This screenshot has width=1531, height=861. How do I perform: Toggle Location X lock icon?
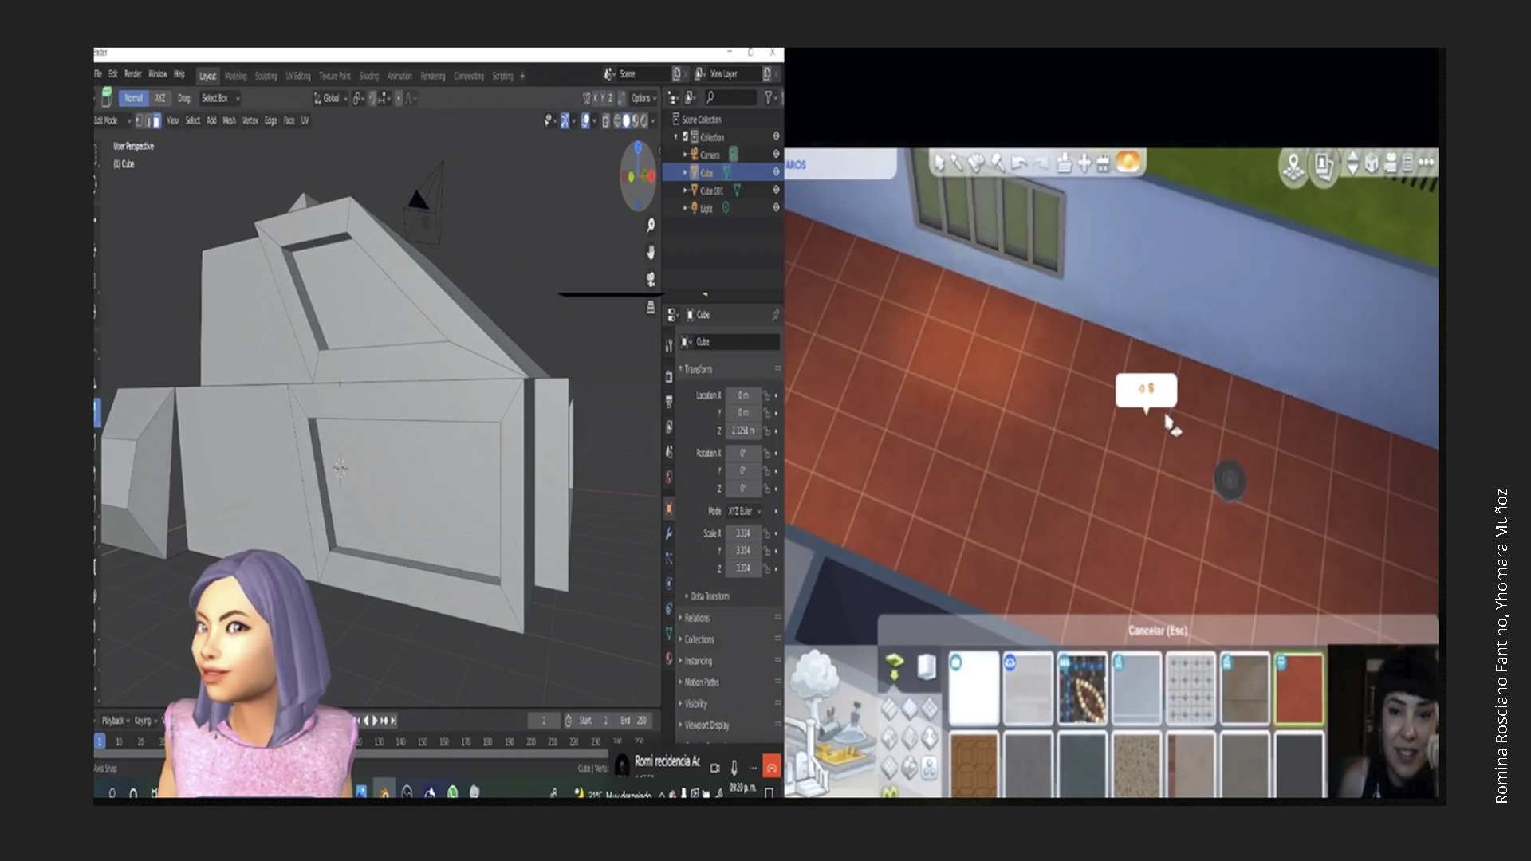point(767,395)
